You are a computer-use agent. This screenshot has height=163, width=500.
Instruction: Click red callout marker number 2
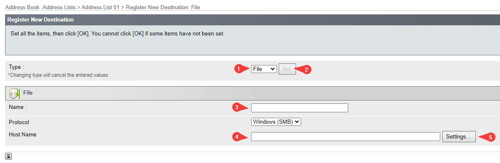tap(306, 70)
